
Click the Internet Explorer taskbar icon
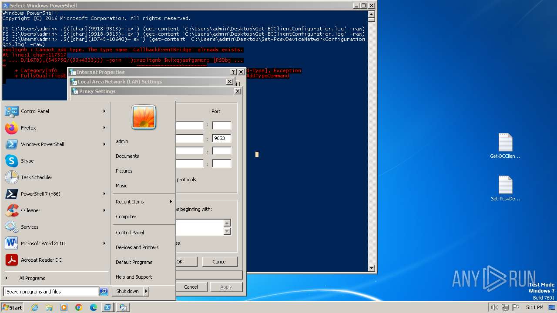pyautogui.click(x=34, y=307)
